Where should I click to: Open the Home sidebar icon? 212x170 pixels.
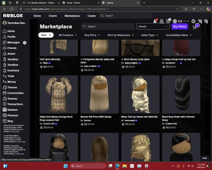pyautogui.click(x=5, y=31)
